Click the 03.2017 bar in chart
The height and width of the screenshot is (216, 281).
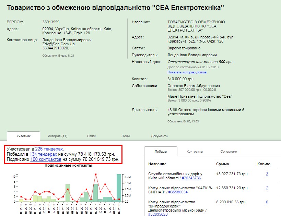(x=68, y=193)
